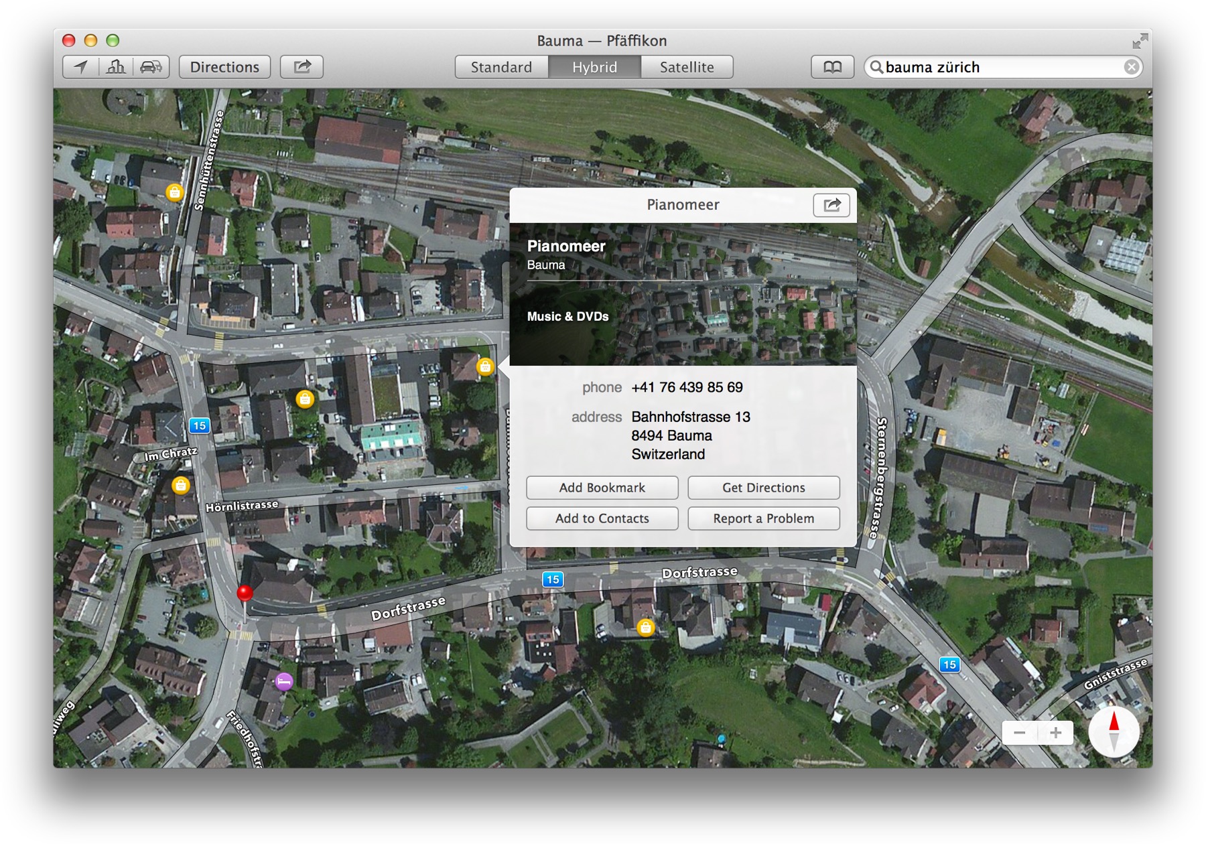Image resolution: width=1206 pixels, height=844 pixels.
Task: Click the Pianomeer card title bar
Action: click(683, 205)
